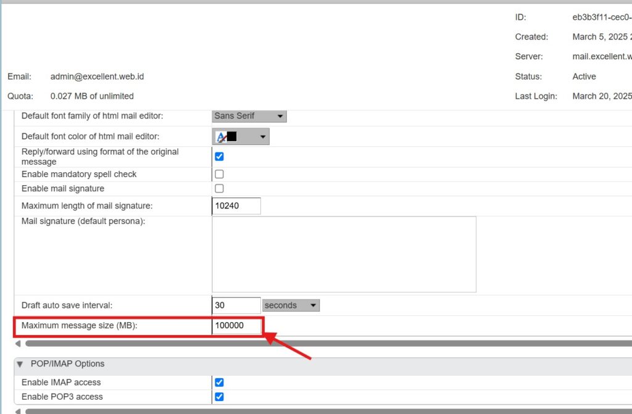Collapse the POP/IMAP Options section triangle
The height and width of the screenshot is (414, 632).
click(20, 364)
